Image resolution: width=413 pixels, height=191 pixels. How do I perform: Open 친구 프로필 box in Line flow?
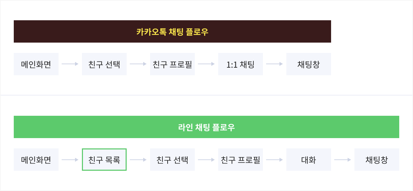click(x=241, y=160)
